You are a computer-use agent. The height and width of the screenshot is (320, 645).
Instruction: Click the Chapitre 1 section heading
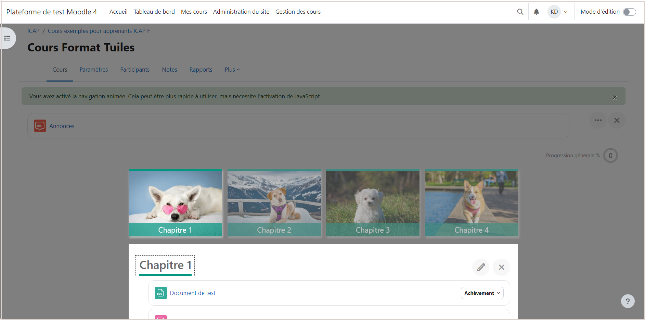click(165, 265)
